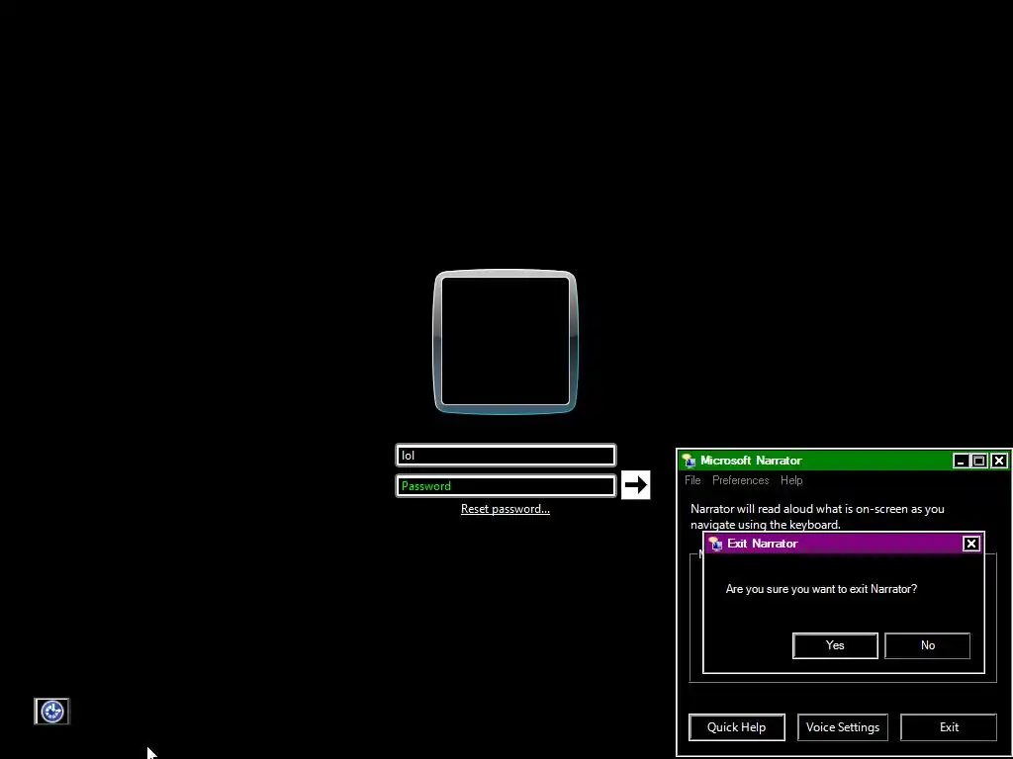
Task: Open the Narrator Preferences menu
Action: point(740,480)
